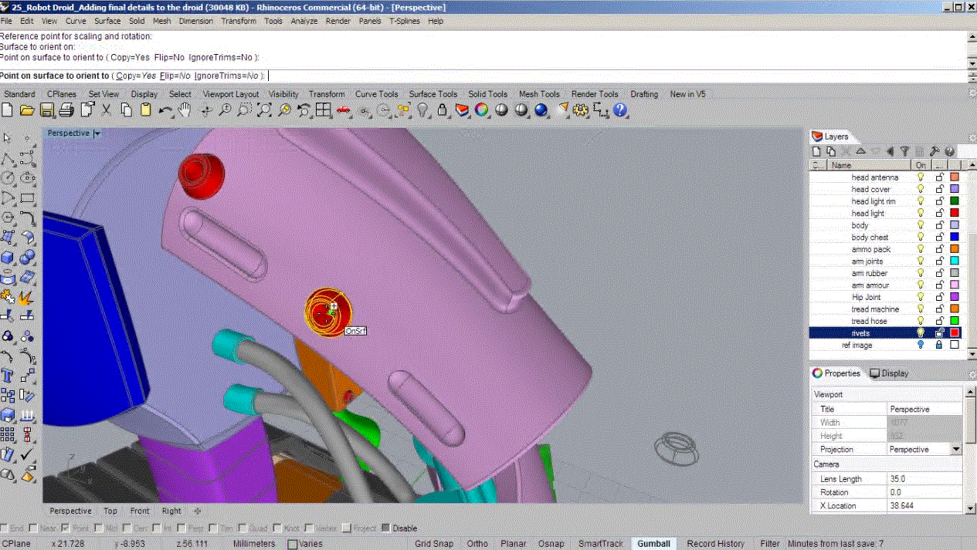Toggle the Point osnap checkbox
This screenshot has width=977, height=550.
pos(66,528)
